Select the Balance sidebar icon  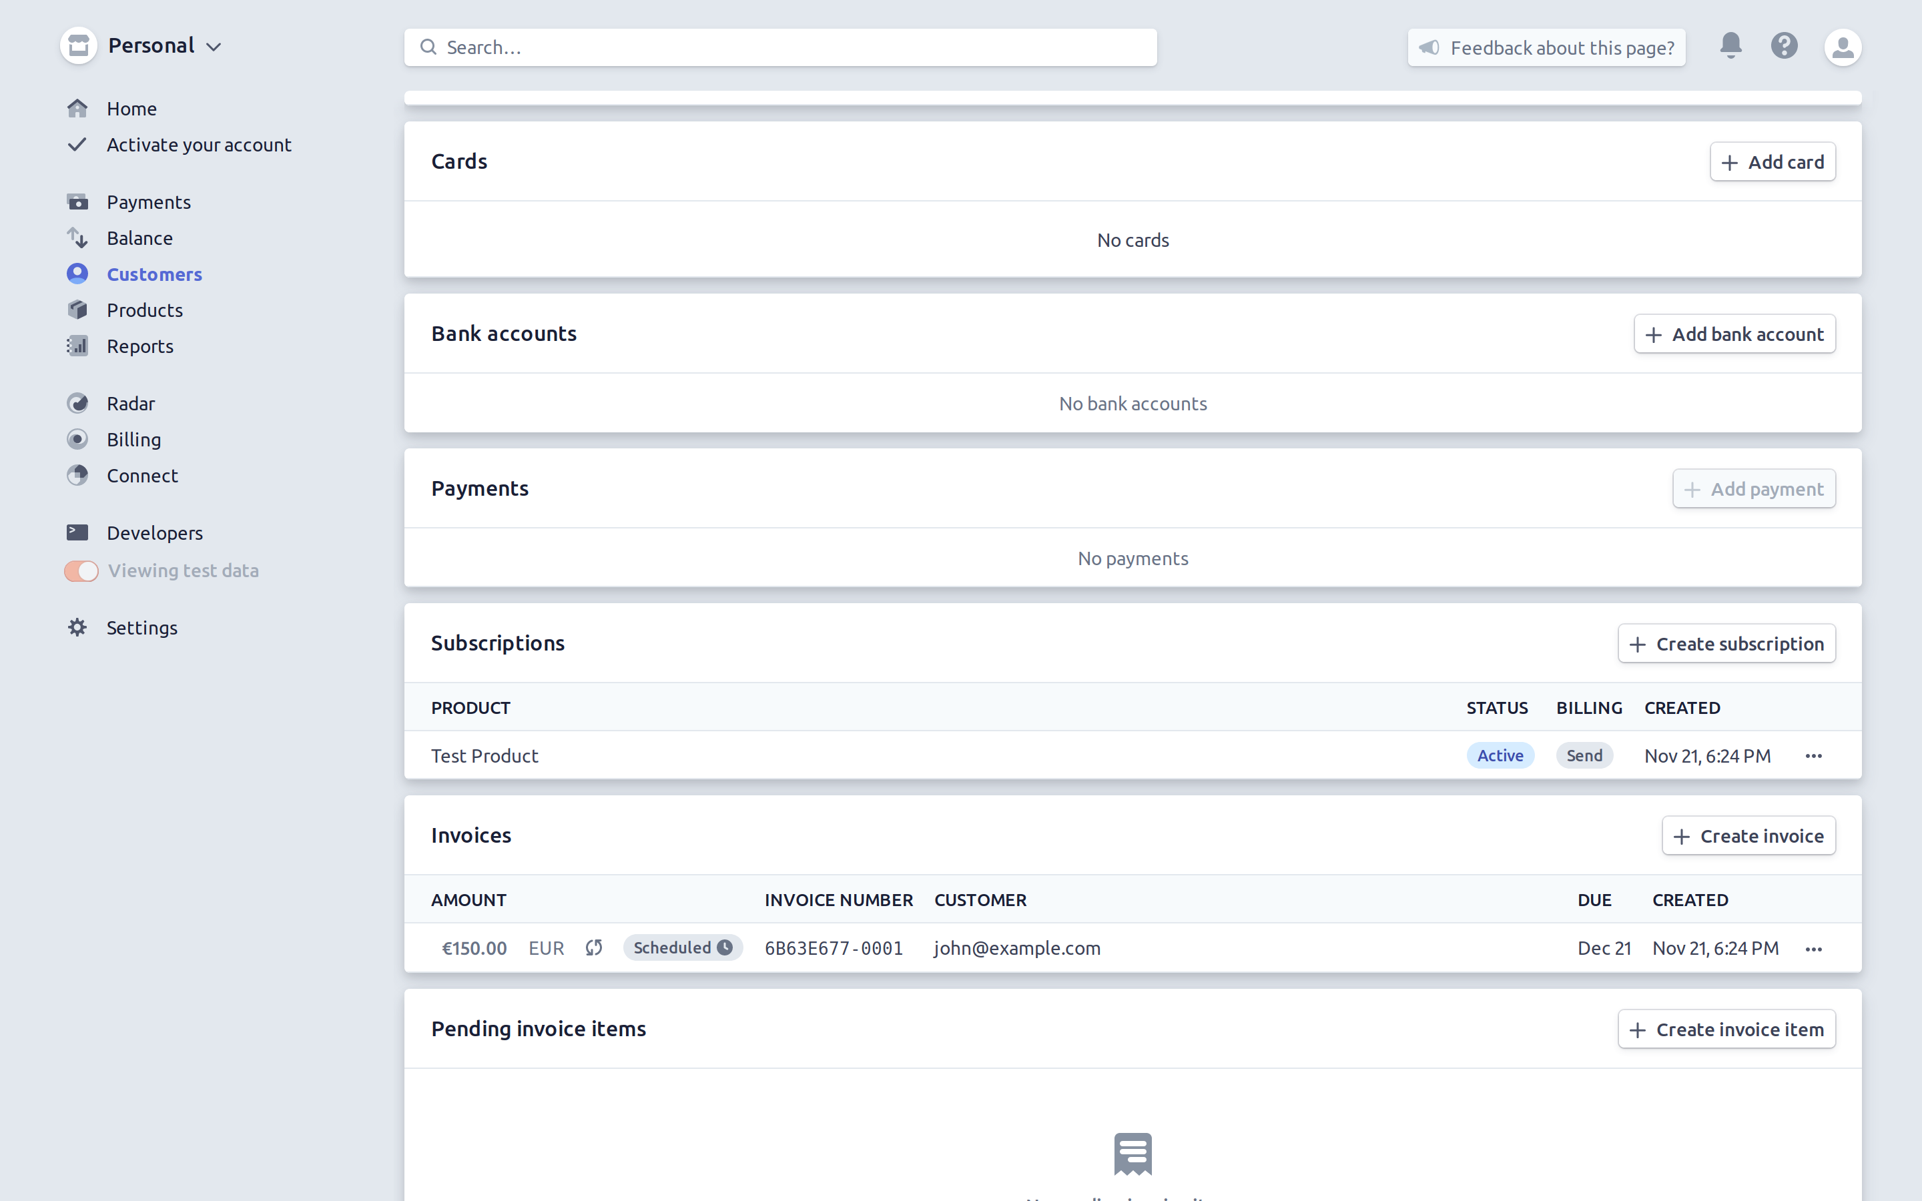78,238
